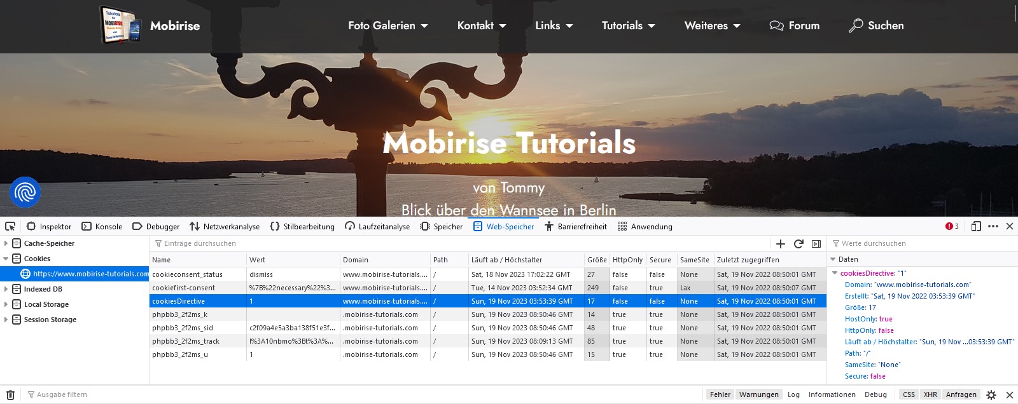The image size is (1018, 404).
Task: Open responsive design mode
Action: pos(976,227)
